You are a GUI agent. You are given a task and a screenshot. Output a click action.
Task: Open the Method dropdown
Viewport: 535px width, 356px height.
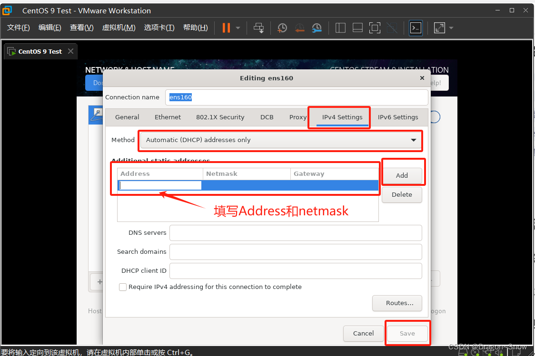point(281,140)
